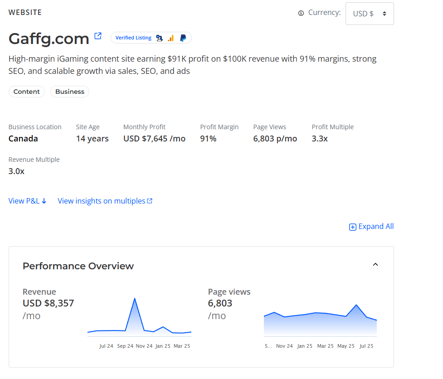Click the down arrow next to View P&L
This screenshot has height=379, width=443.
coord(44,201)
